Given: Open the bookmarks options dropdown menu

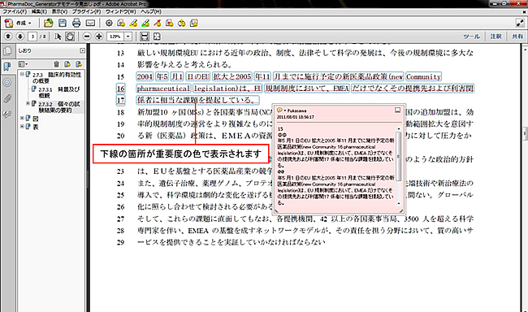Looking at the screenshot, I should (23, 64).
